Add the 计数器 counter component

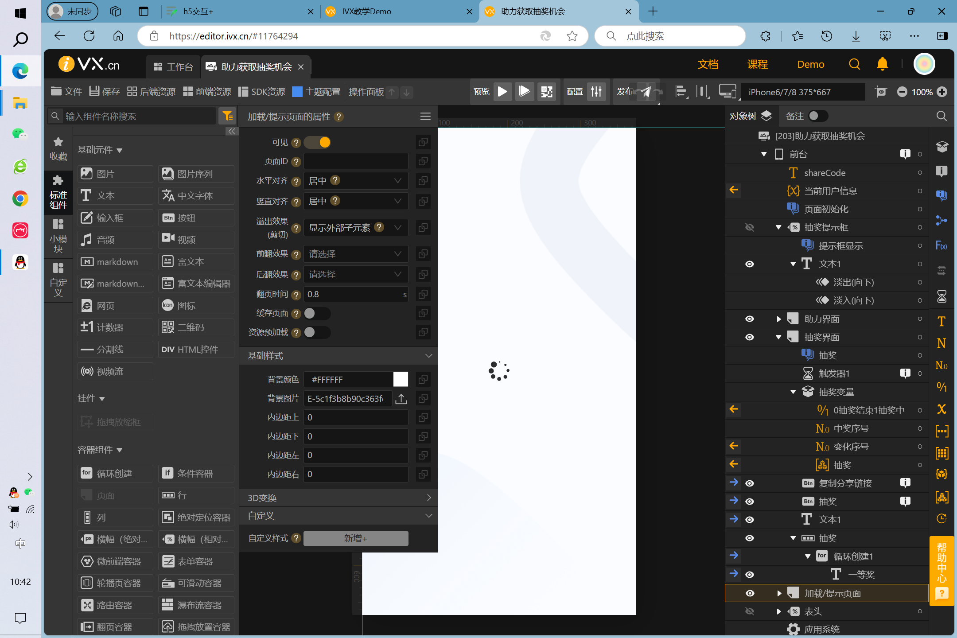click(x=115, y=327)
